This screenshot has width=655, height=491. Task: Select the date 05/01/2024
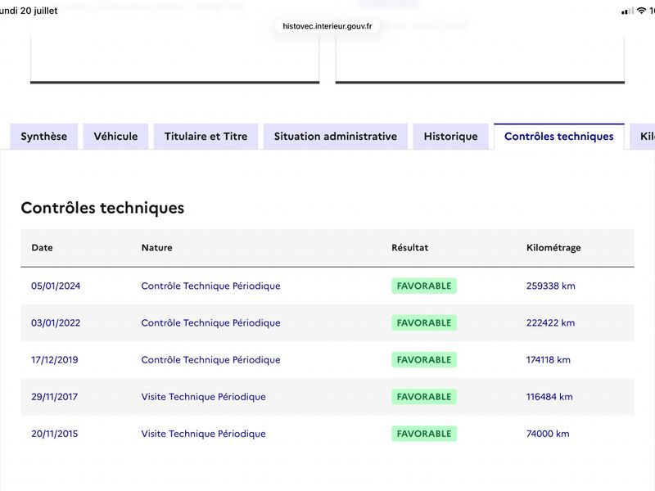[x=56, y=286]
